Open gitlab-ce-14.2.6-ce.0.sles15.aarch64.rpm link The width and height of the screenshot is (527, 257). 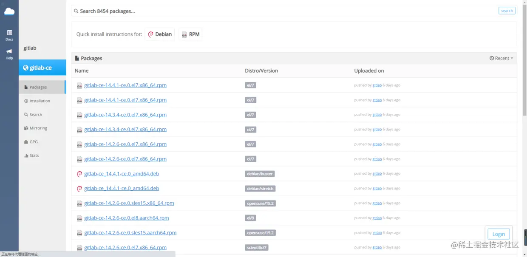pos(130,233)
